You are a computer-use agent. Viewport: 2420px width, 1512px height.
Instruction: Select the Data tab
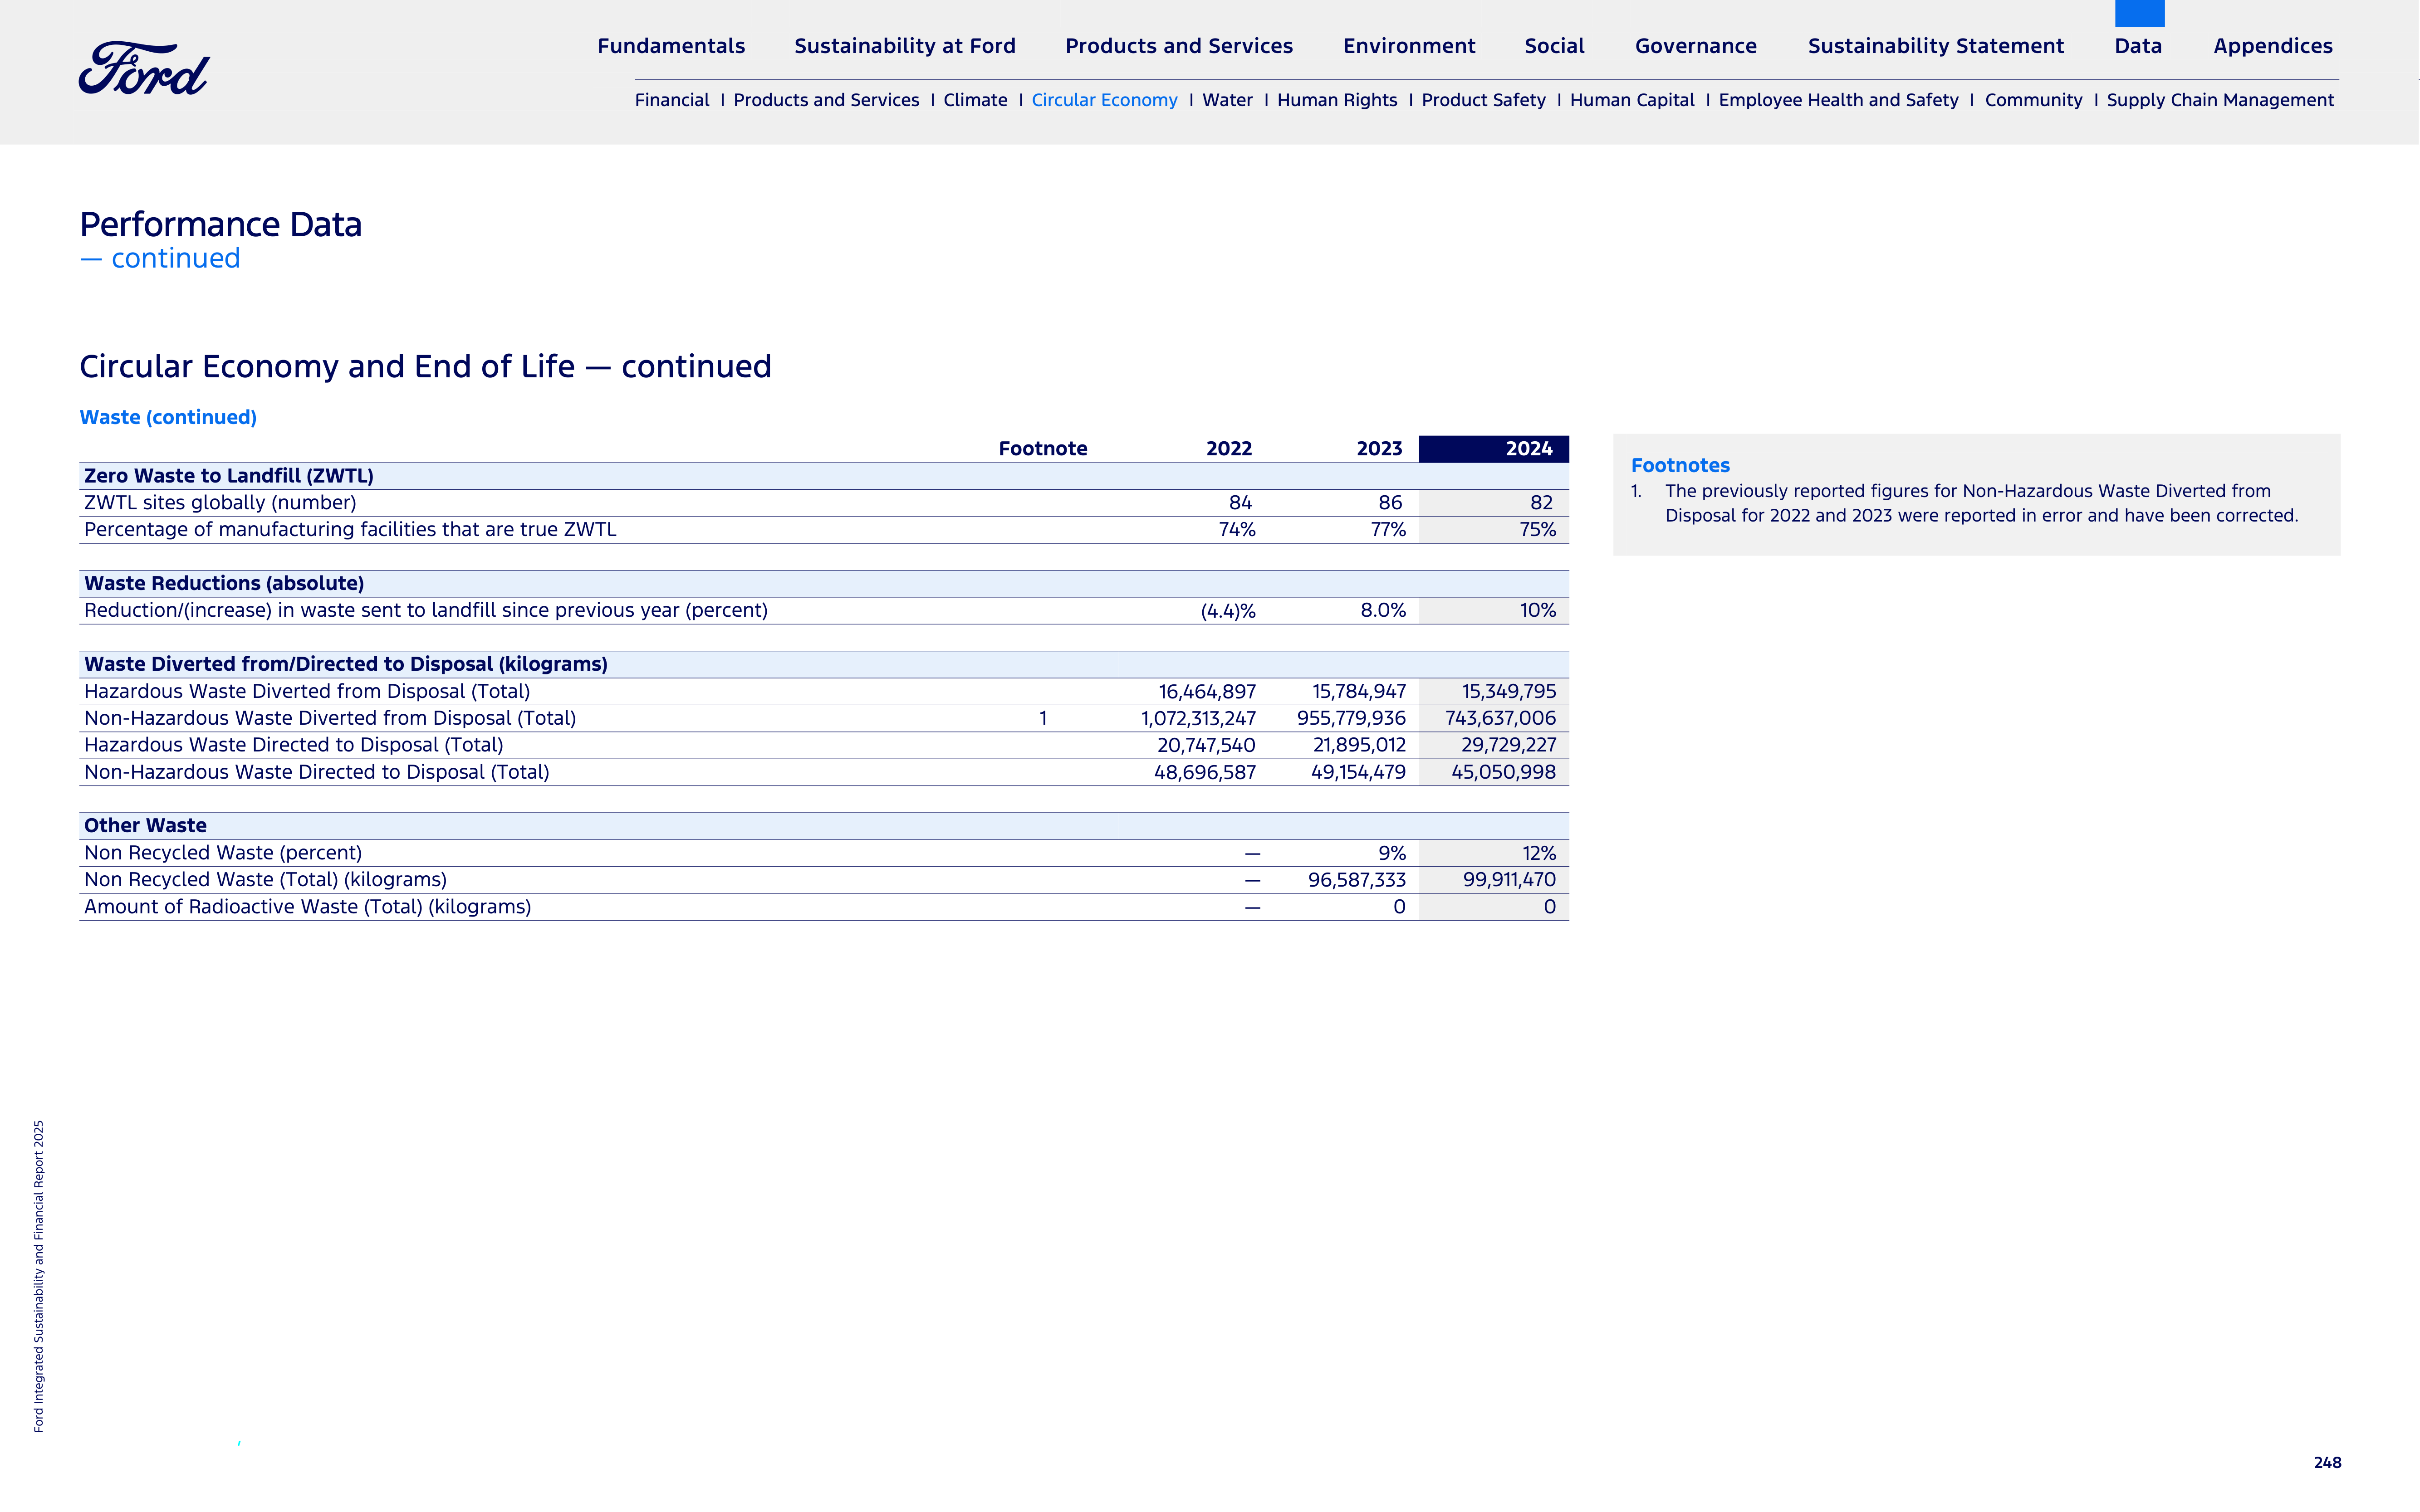tap(2138, 46)
